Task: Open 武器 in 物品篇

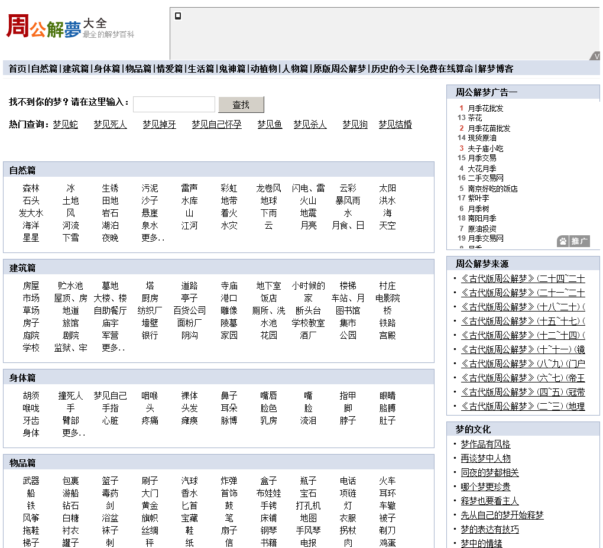Action: tap(31, 481)
